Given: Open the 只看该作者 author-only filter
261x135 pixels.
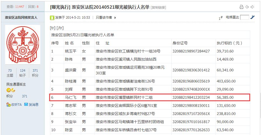Looking at the screenshot, I should (104, 18).
